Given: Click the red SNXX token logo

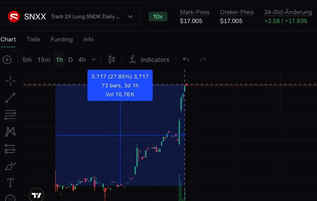Looking at the screenshot, I should click(x=13, y=17).
